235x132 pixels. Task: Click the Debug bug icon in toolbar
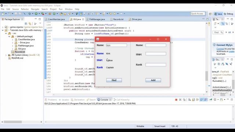30,14
